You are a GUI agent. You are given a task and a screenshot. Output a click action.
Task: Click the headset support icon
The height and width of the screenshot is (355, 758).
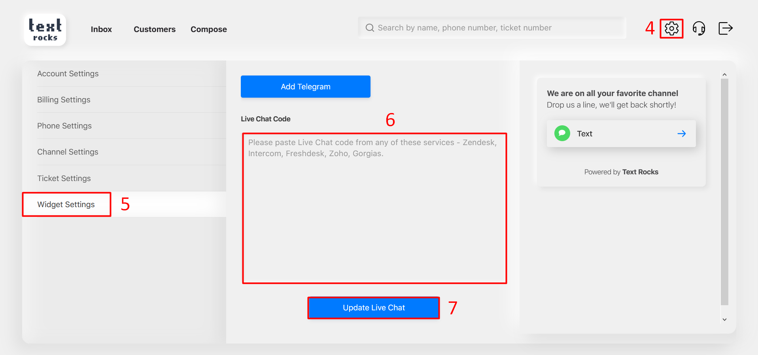click(699, 28)
